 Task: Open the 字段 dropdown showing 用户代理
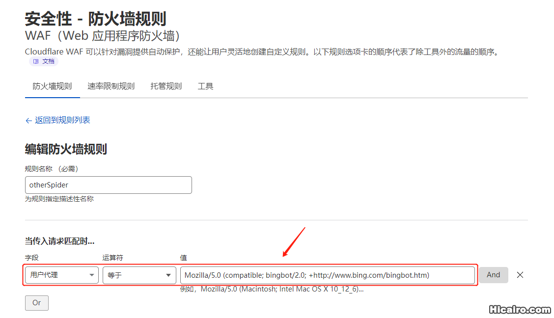61,275
